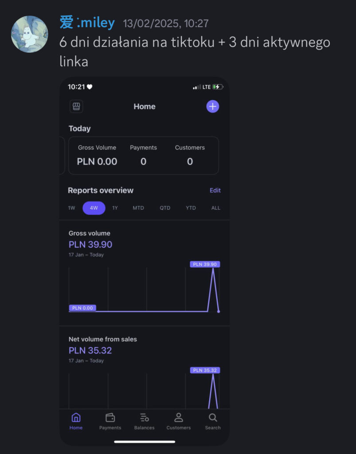Click miley's Moomin avatar picture
The width and height of the screenshot is (356, 454).
[30, 34]
